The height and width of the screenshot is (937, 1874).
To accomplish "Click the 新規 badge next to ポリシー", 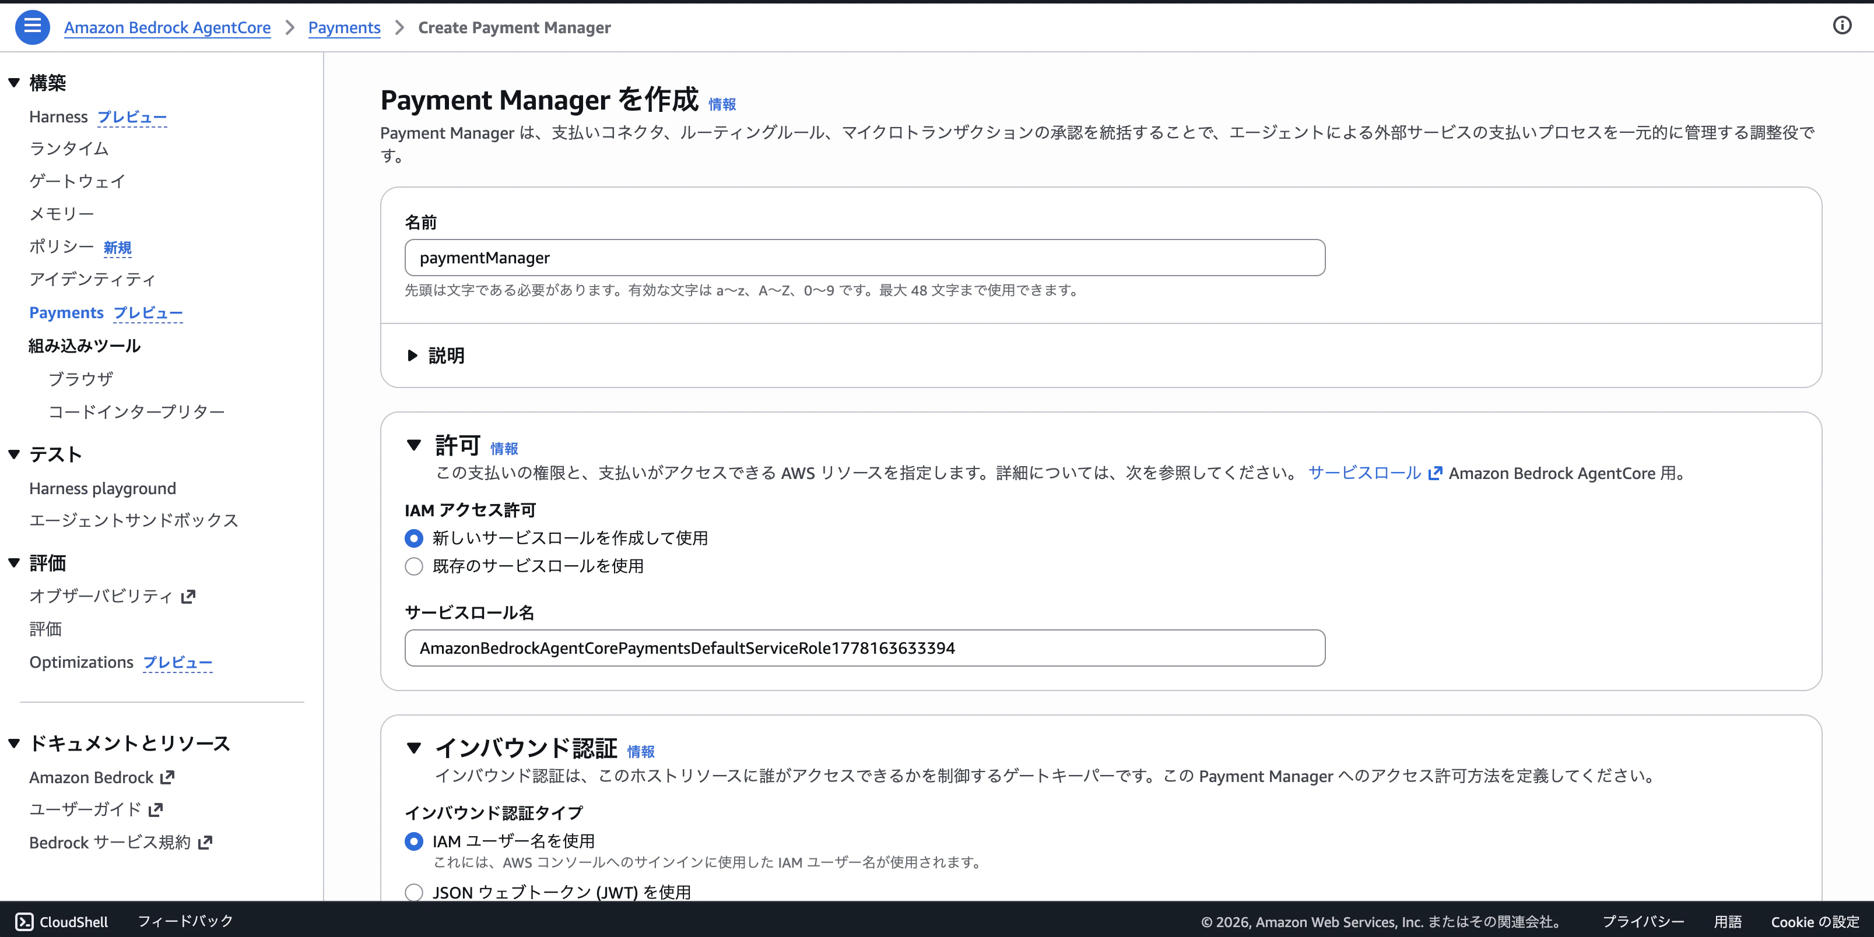I will click(117, 248).
